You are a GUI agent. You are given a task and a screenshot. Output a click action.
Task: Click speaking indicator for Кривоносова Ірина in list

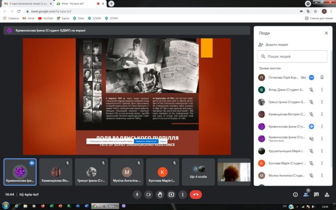click(311, 126)
